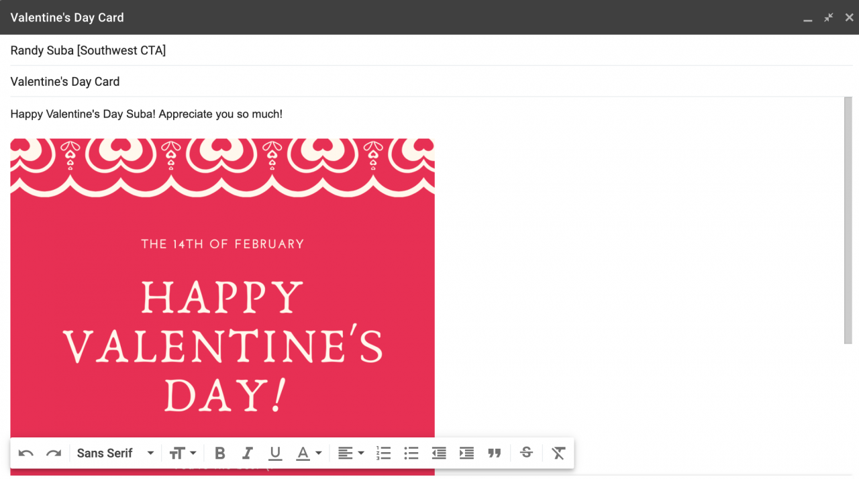Remove formatting from selected text
This screenshot has width=859, height=479.
pyautogui.click(x=558, y=454)
